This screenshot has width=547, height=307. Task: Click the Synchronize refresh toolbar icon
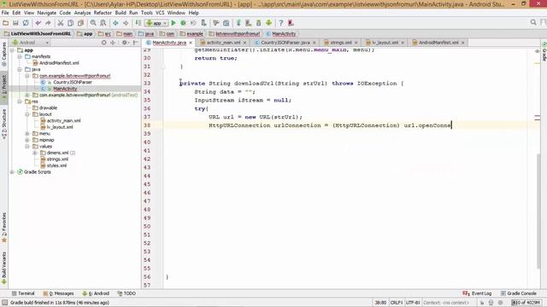(x=26, y=23)
